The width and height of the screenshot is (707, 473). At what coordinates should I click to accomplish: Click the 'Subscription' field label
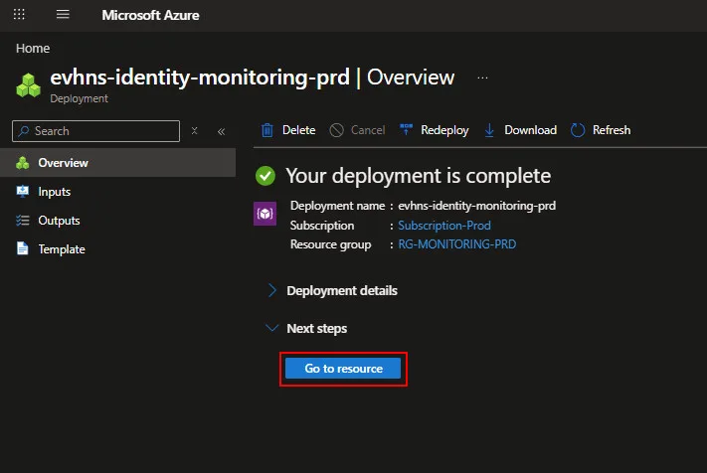(x=322, y=226)
